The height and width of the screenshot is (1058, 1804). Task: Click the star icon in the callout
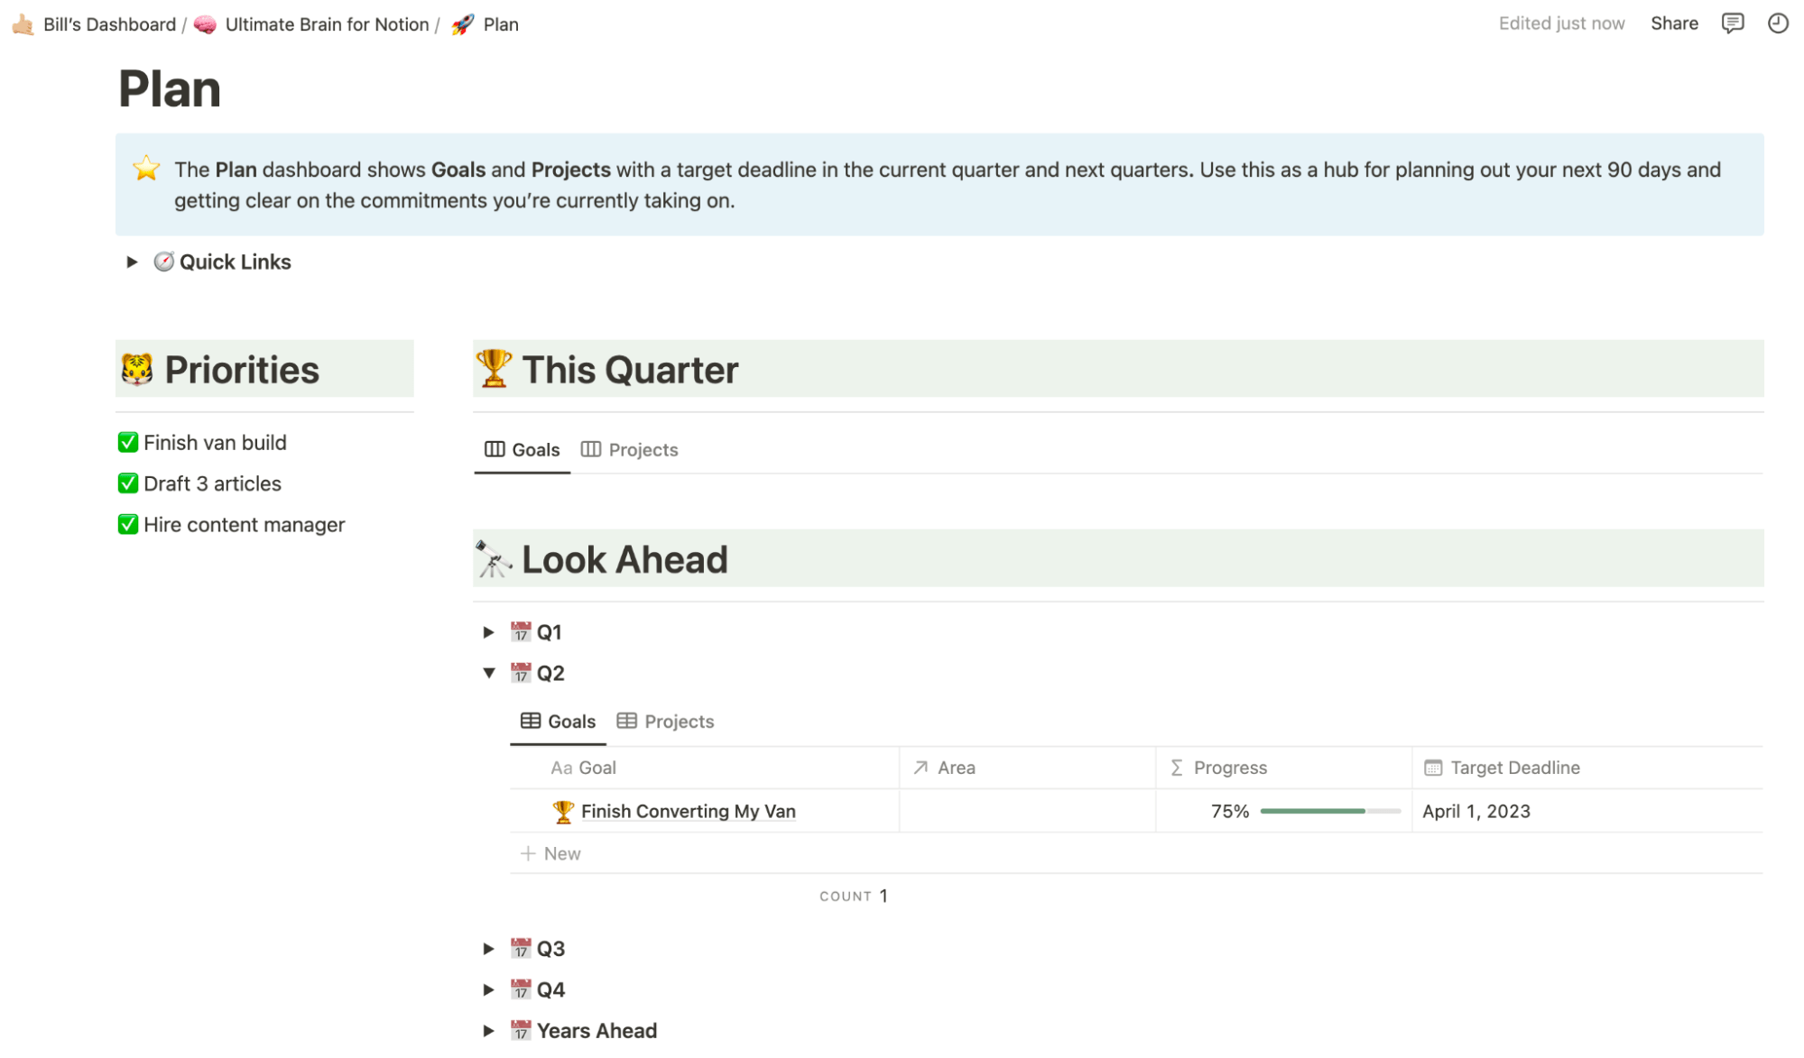point(145,169)
